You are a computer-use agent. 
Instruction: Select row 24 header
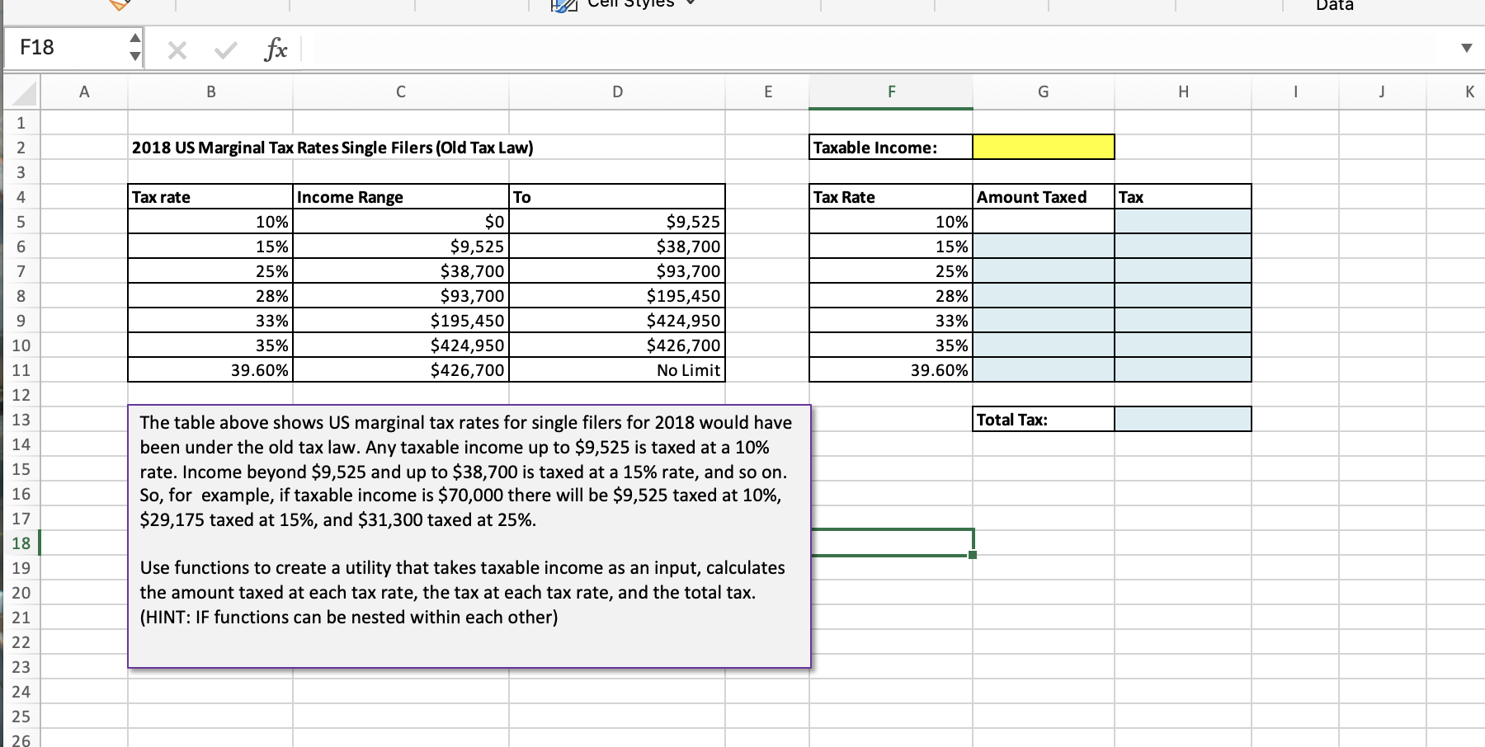[x=21, y=692]
